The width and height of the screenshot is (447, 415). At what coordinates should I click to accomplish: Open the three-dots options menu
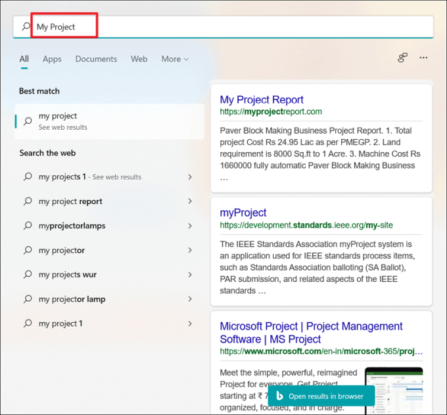click(423, 58)
